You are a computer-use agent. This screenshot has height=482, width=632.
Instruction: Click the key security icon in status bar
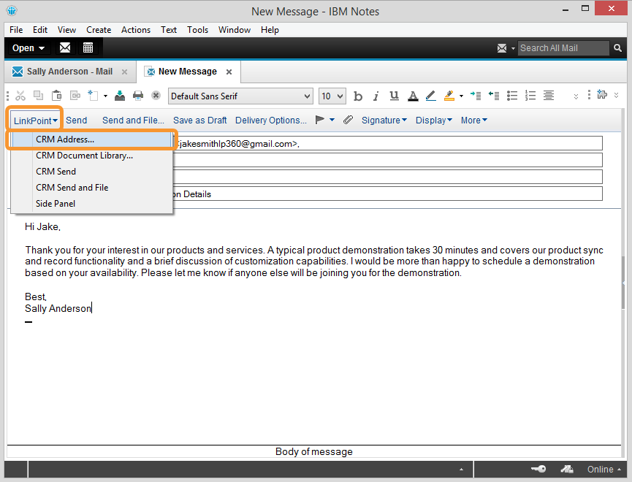coord(538,469)
